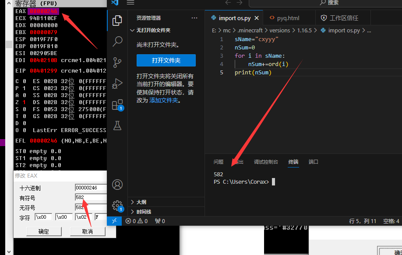Click the 打开文件夹 button
402x255 pixels.
click(x=166, y=60)
